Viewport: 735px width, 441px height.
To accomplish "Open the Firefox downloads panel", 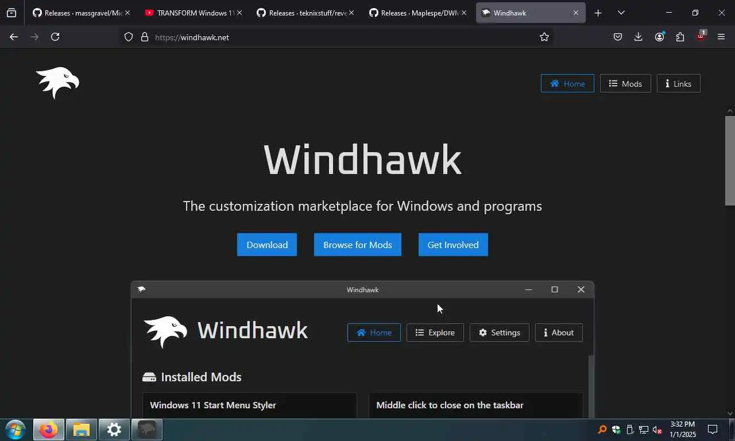I will (639, 37).
